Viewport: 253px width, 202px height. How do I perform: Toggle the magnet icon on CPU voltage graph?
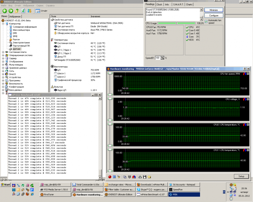pyautogui.click(x=245, y=99)
